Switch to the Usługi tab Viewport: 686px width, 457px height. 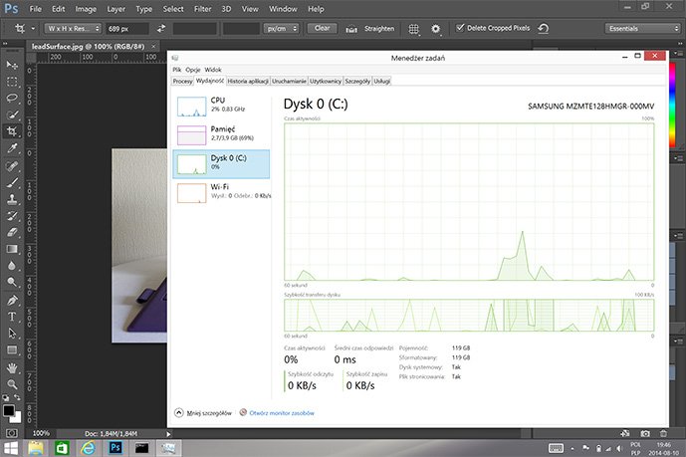pos(381,81)
